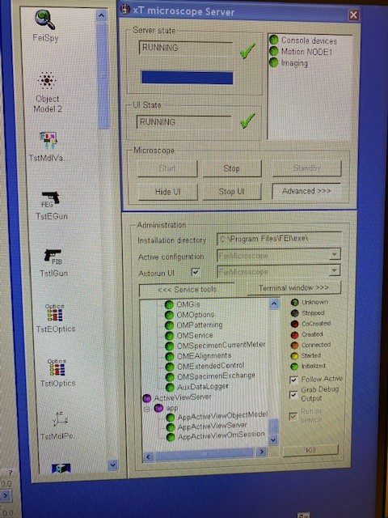388x518 pixels.
Task: Click green status icon beside OMPatterning
Action: click(169, 325)
